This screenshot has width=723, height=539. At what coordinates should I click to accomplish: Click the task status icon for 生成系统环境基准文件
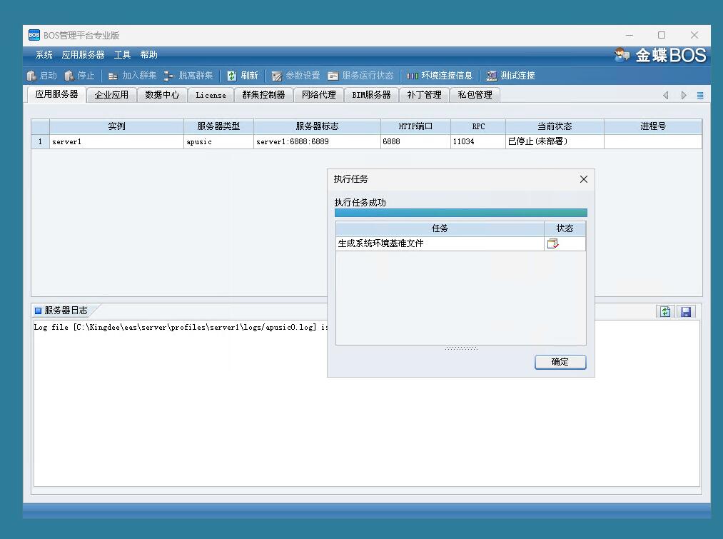coord(552,243)
